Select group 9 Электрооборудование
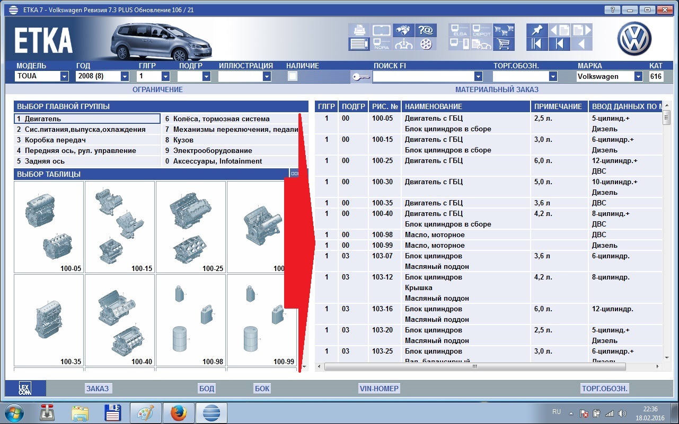Viewport: 679px width, 424px height. coord(231,150)
